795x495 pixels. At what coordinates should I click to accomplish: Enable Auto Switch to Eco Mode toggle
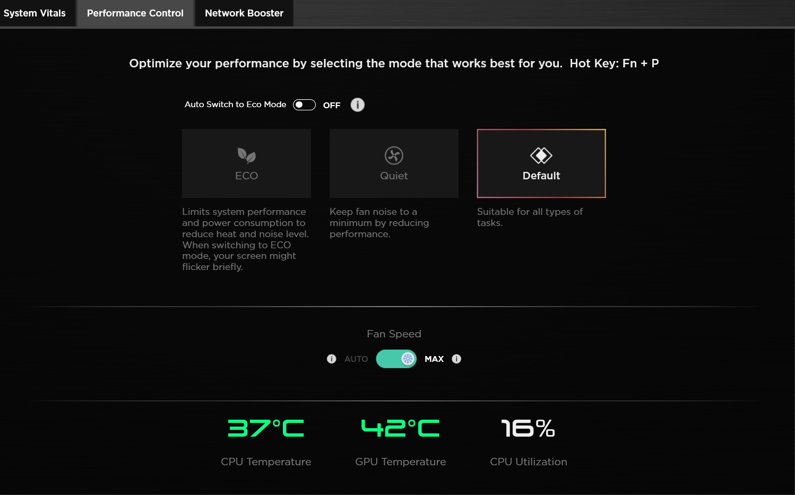[304, 105]
